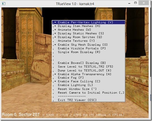Viewport: 152px width, 121px height.
Task: Click the X: 93696 coordinate readout
Action: pos(48,115)
